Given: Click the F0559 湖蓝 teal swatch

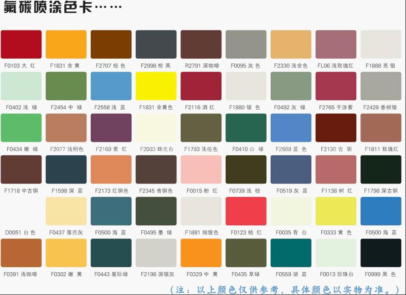Looking at the screenshot, I should pyautogui.click(x=291, y=253).
